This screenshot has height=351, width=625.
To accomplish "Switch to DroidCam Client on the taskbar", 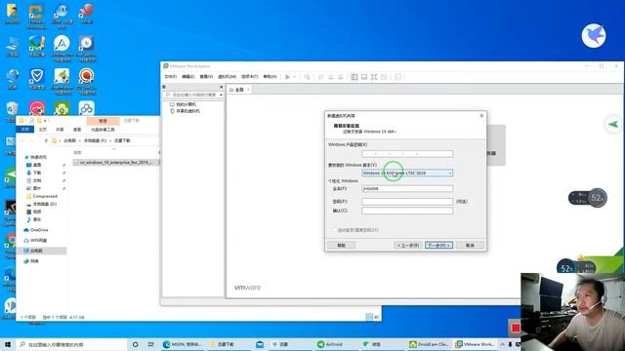I will [430, 344].
